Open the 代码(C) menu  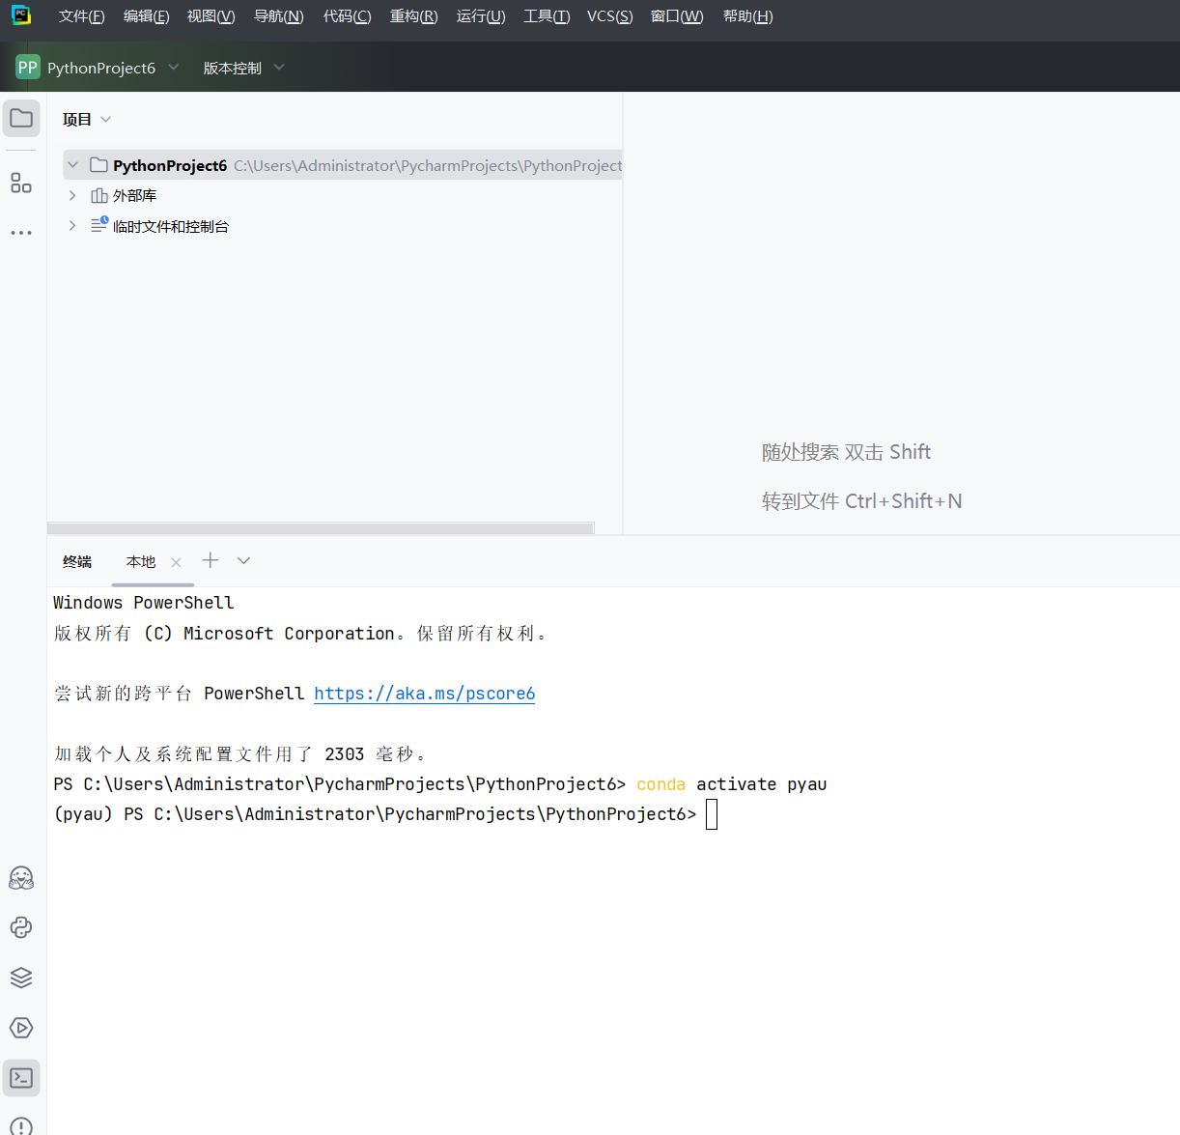[x=348, y=16]
